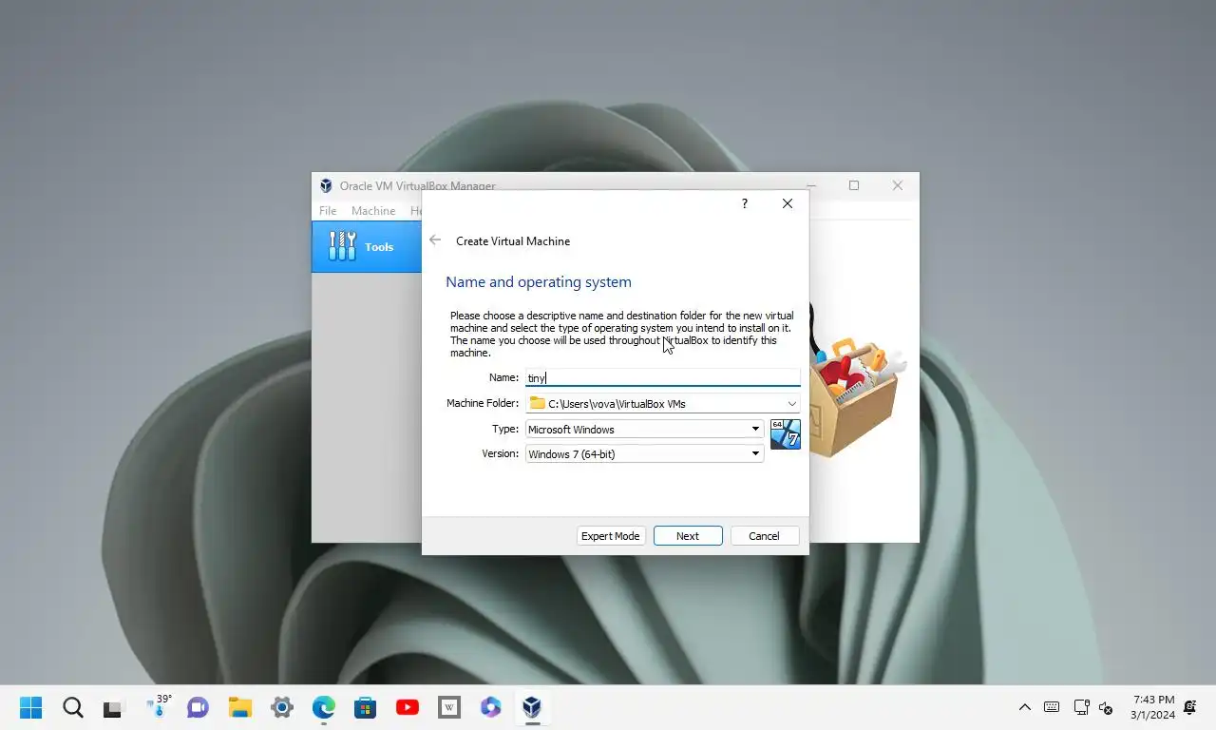The image size is (1216, 730).
Task: Launch Microsoft Edge from the taskbar
Action: (324, 707)
